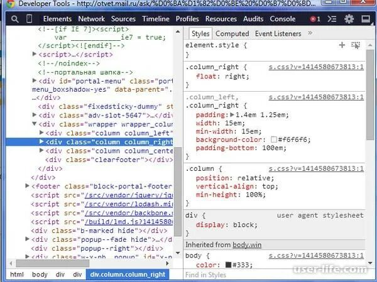Viewport: 377px width, 282px height.
Task: Expand the adv-slot-5647 div node
Action: point(35,115)
